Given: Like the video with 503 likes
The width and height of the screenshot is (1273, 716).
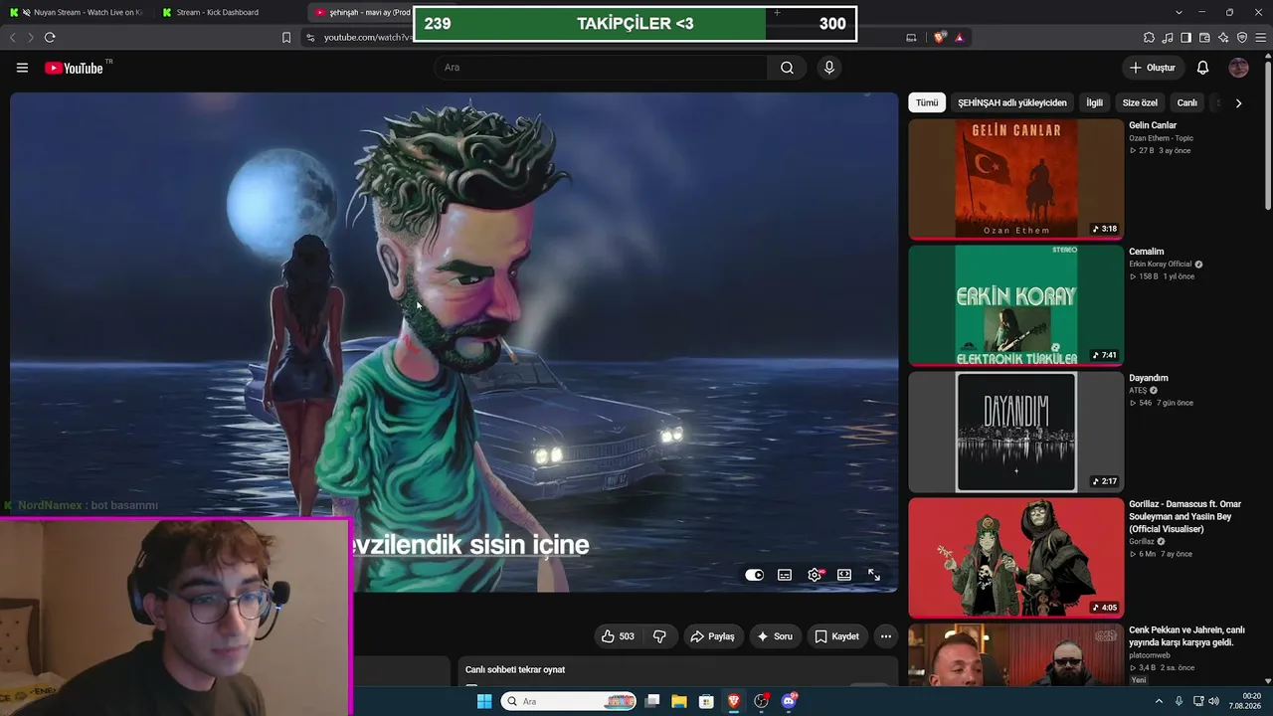Looking at the screenshot, I should pos(618,636).
